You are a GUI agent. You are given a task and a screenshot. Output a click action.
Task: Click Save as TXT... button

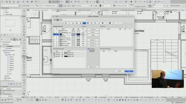[x=93, y=67]
